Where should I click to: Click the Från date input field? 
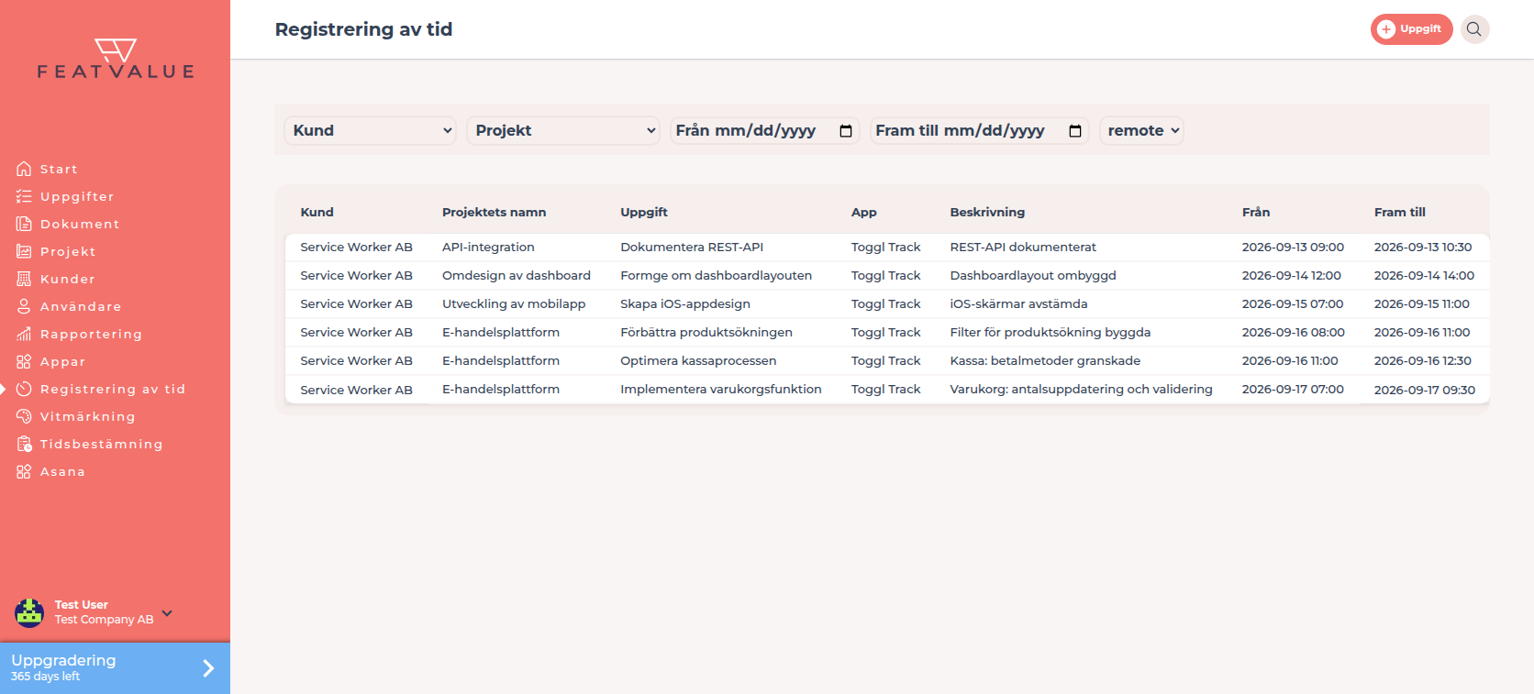[x=764, y=130]
